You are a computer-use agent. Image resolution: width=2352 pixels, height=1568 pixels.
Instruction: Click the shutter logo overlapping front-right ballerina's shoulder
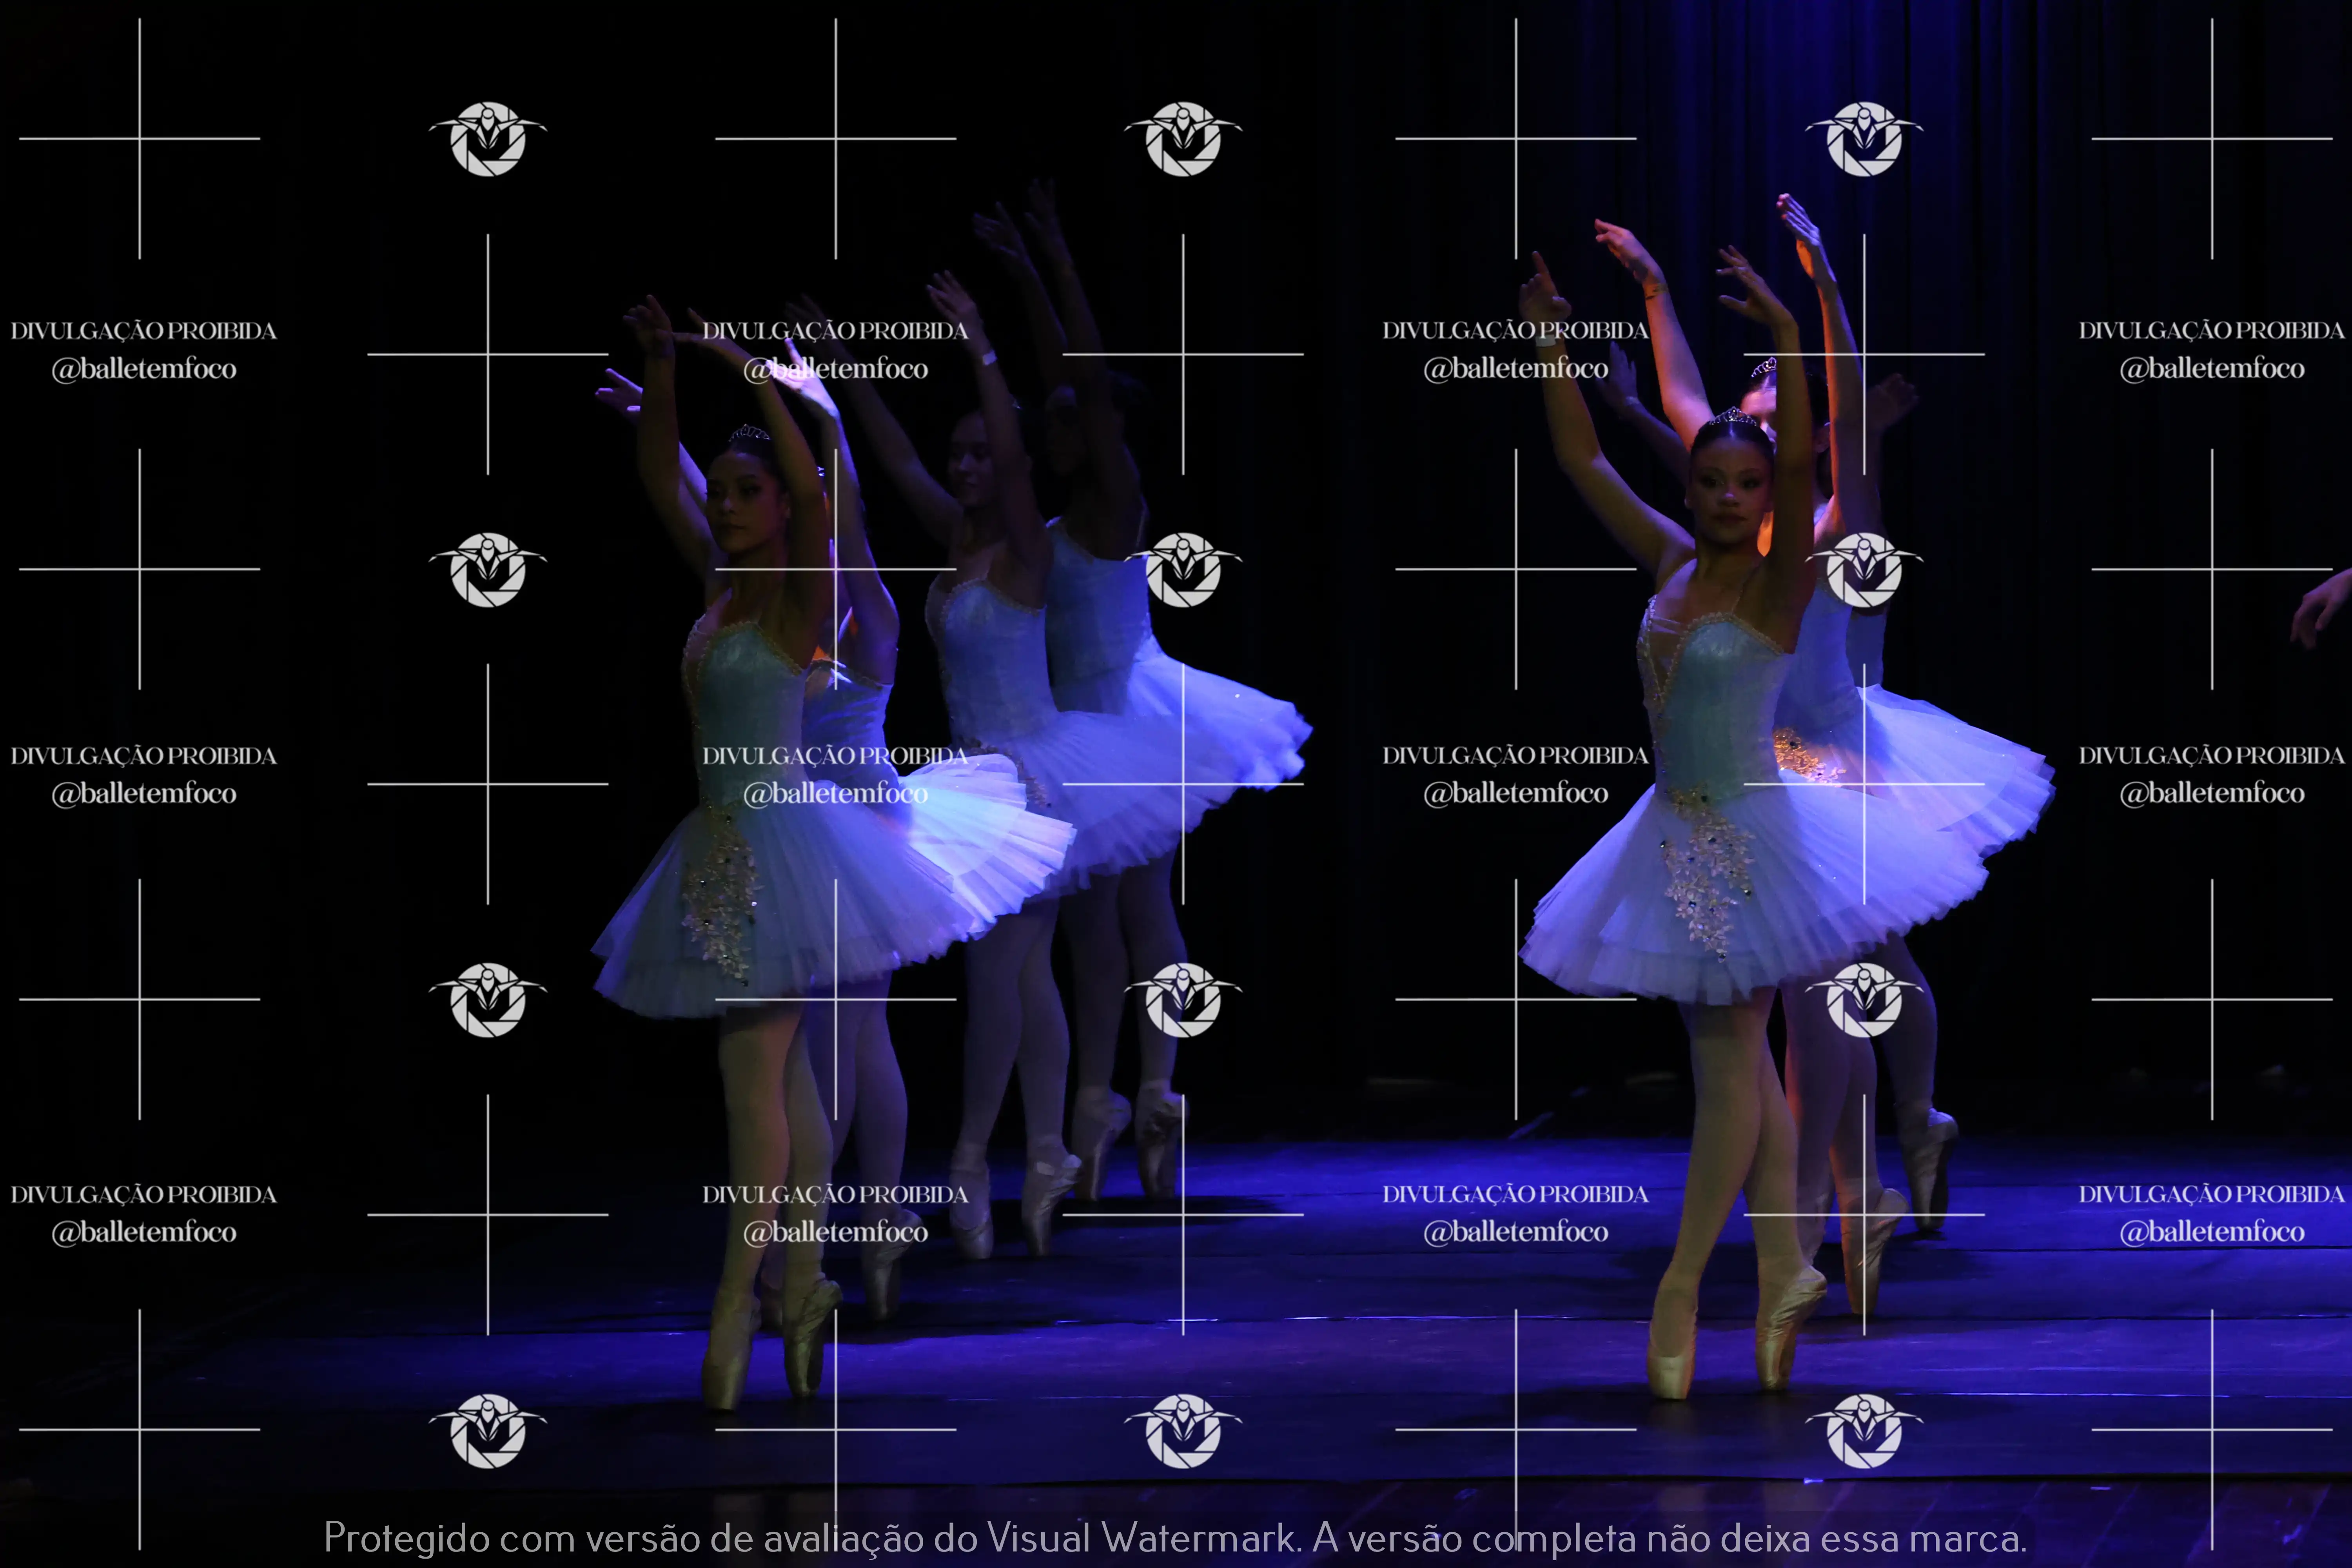coord(1863,569)
